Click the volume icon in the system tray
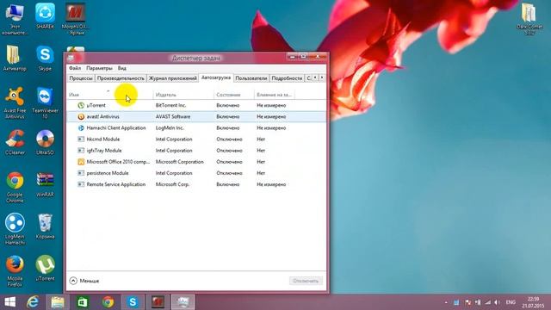The height and width of the screenshot is (310, 551). tap(497, 302)
